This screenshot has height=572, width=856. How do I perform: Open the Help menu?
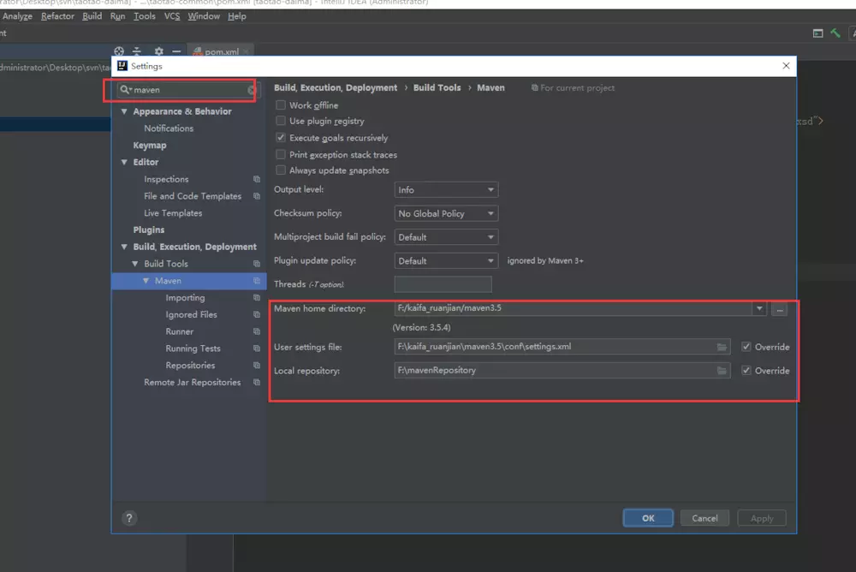(237, 16)
